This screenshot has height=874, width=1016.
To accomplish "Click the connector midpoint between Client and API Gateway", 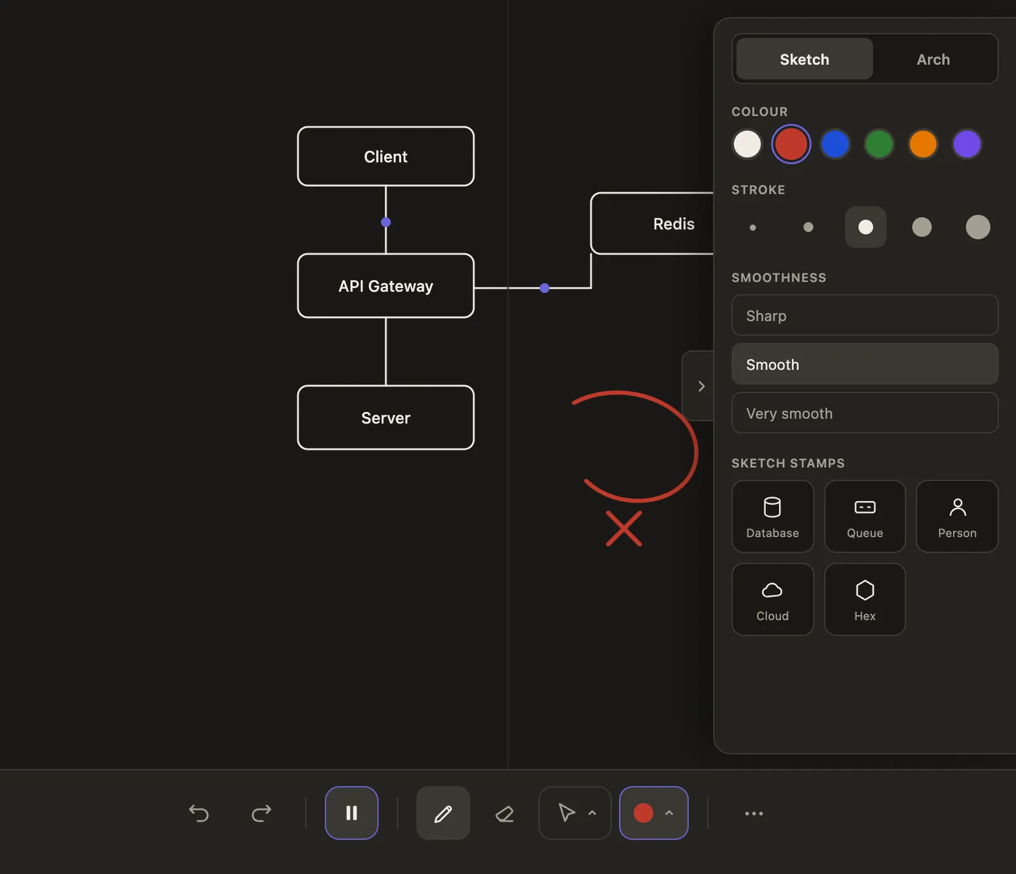I will [386, 222].
